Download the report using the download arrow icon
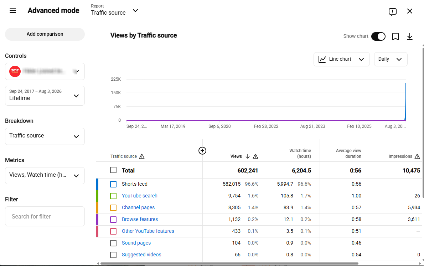Screen dimensions: 424x266 (x=410, y=36)
